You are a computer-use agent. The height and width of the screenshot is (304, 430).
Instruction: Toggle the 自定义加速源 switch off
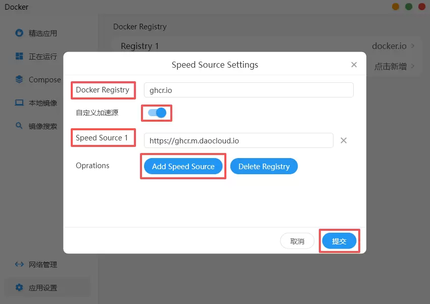157,113
